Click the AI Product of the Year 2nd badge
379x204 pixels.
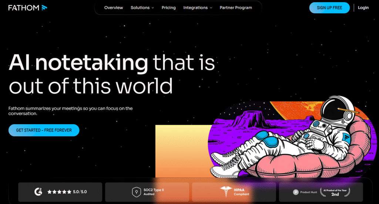pyautogui.click(x=335, y=192)
